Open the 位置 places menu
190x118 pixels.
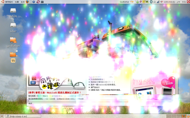[x=17, y=2]
